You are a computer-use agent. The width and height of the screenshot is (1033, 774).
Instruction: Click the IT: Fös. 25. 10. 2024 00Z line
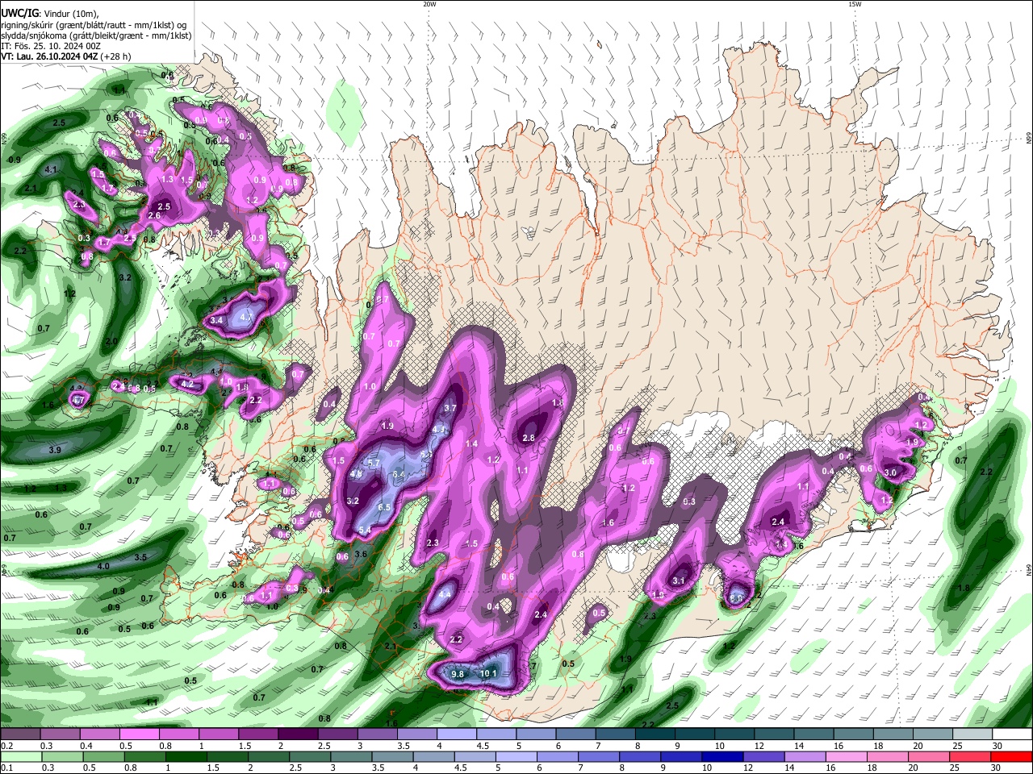coord(51,46)
